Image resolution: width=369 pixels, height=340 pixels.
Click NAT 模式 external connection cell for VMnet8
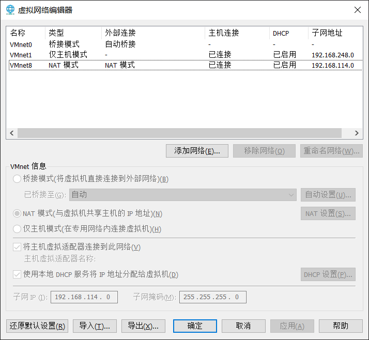(x=120, y=65)
